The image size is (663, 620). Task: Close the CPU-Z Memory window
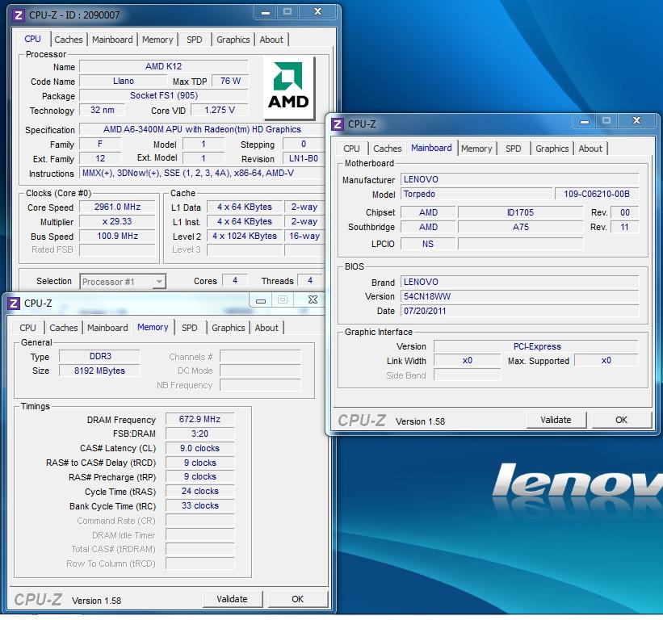point(313,300)
